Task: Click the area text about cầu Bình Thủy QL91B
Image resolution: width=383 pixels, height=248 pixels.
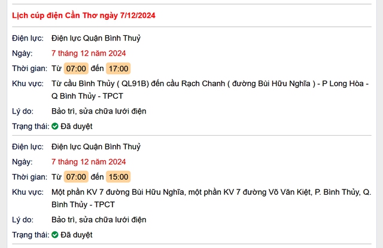Action: point(210,90)
